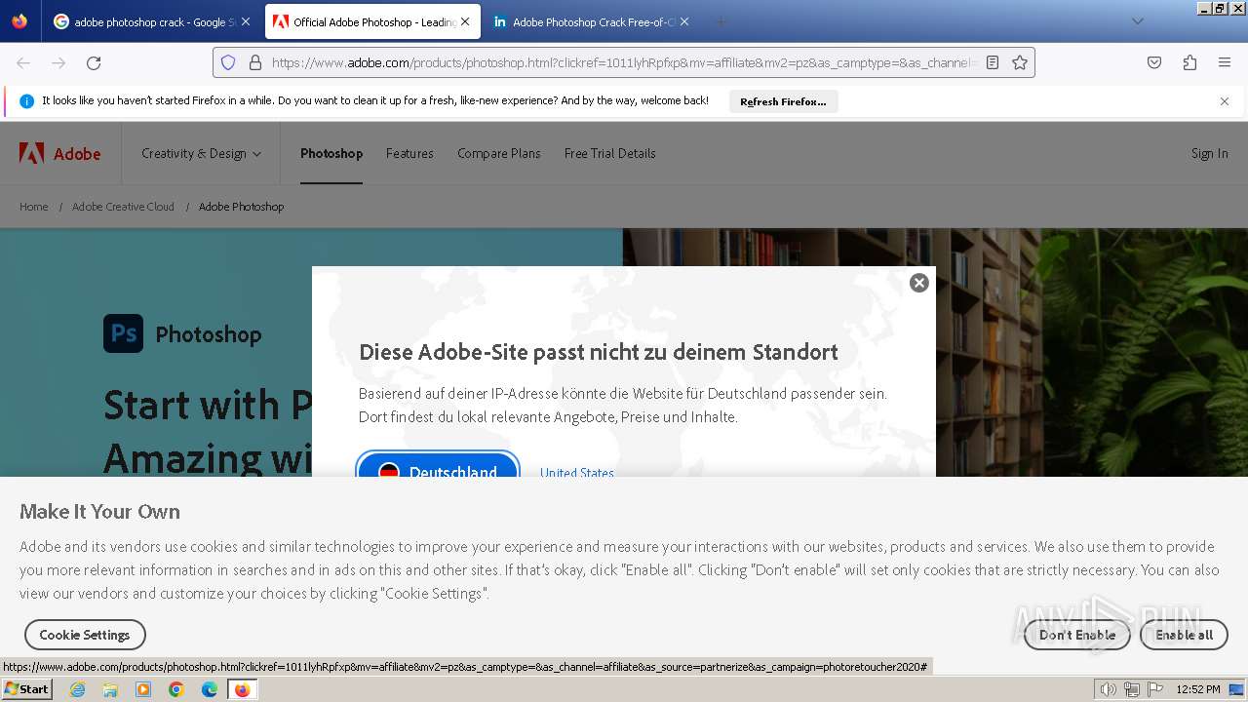Click the Diese Adobe-Site dialog heading

pos(599,352)
